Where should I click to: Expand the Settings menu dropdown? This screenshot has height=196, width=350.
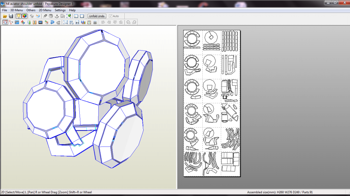point(60,10)
